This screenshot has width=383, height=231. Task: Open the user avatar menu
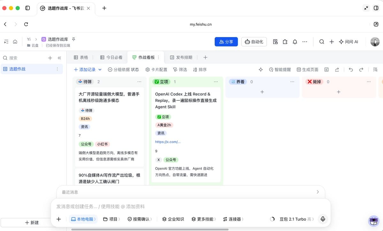click(x=375, y=42)
